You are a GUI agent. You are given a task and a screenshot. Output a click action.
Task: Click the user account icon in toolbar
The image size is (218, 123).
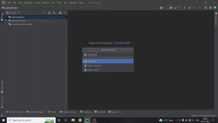[x=162, y=8]
